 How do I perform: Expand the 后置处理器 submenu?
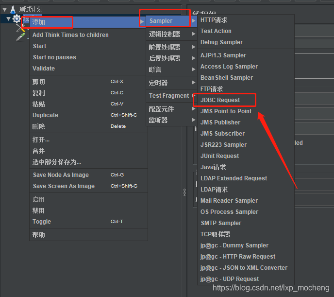pos(171,58)
